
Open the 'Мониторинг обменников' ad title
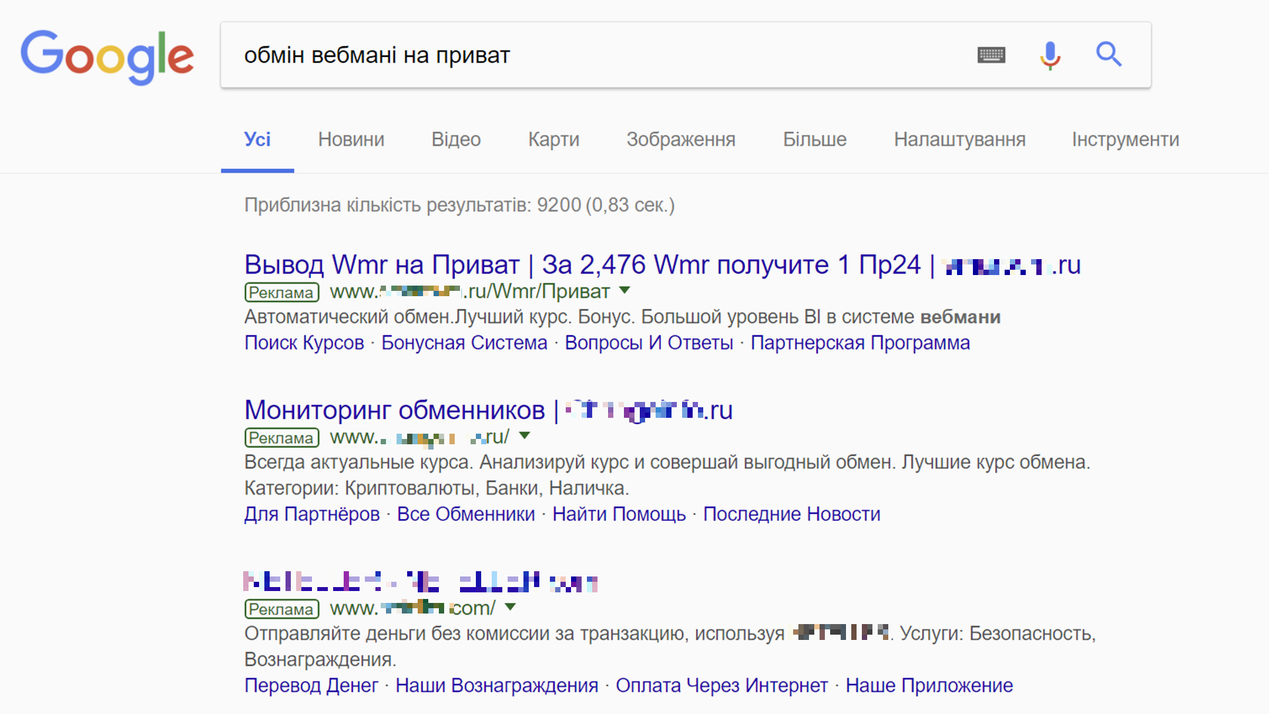pos(488,411)
